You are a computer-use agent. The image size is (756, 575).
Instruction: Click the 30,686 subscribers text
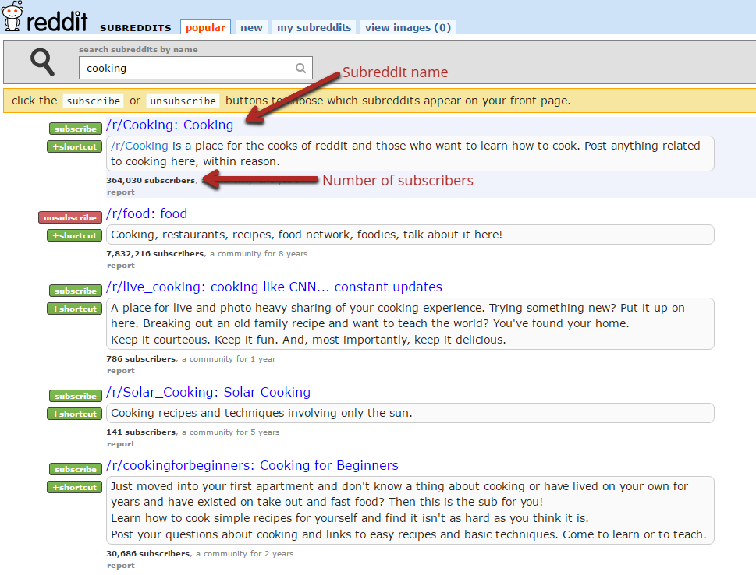point(148,554)
